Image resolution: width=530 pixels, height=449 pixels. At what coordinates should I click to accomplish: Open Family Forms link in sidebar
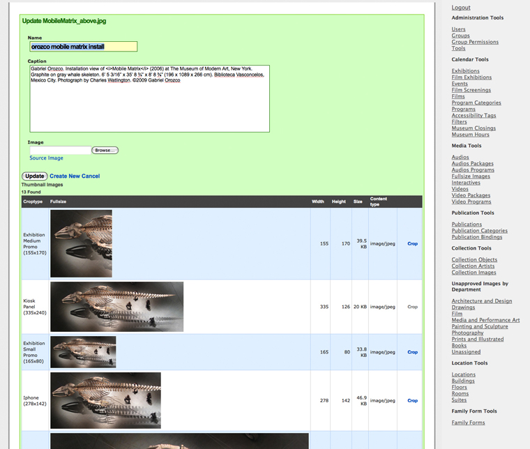coord(468,423)
